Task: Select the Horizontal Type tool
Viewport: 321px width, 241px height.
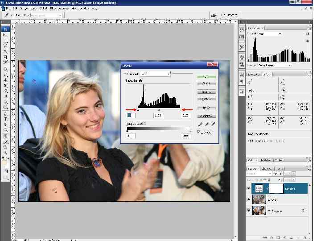Action: point(5,119)
